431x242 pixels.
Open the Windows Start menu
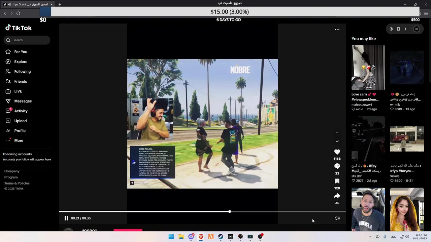point(171,237)
